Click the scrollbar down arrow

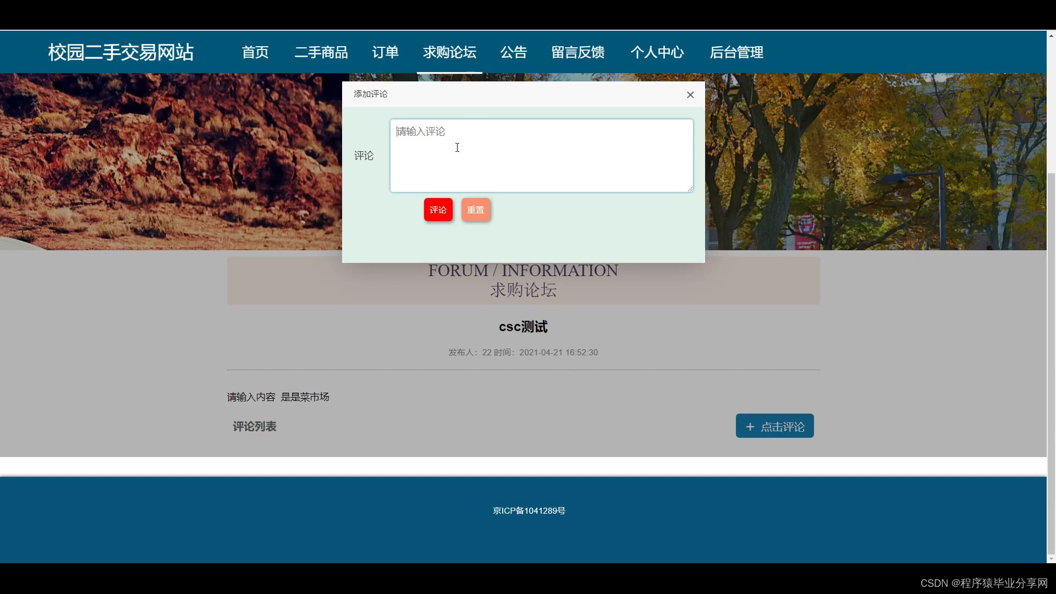tap(1051, 559)
